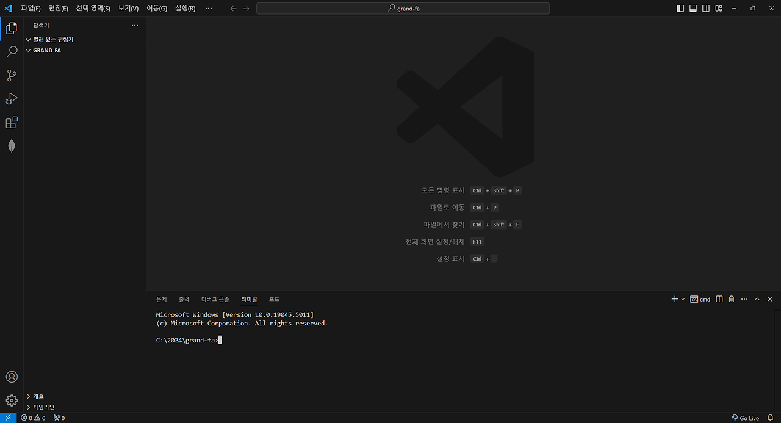Open the 파일(F) menu
Screen dimensions: 781x423
point(31,9)
